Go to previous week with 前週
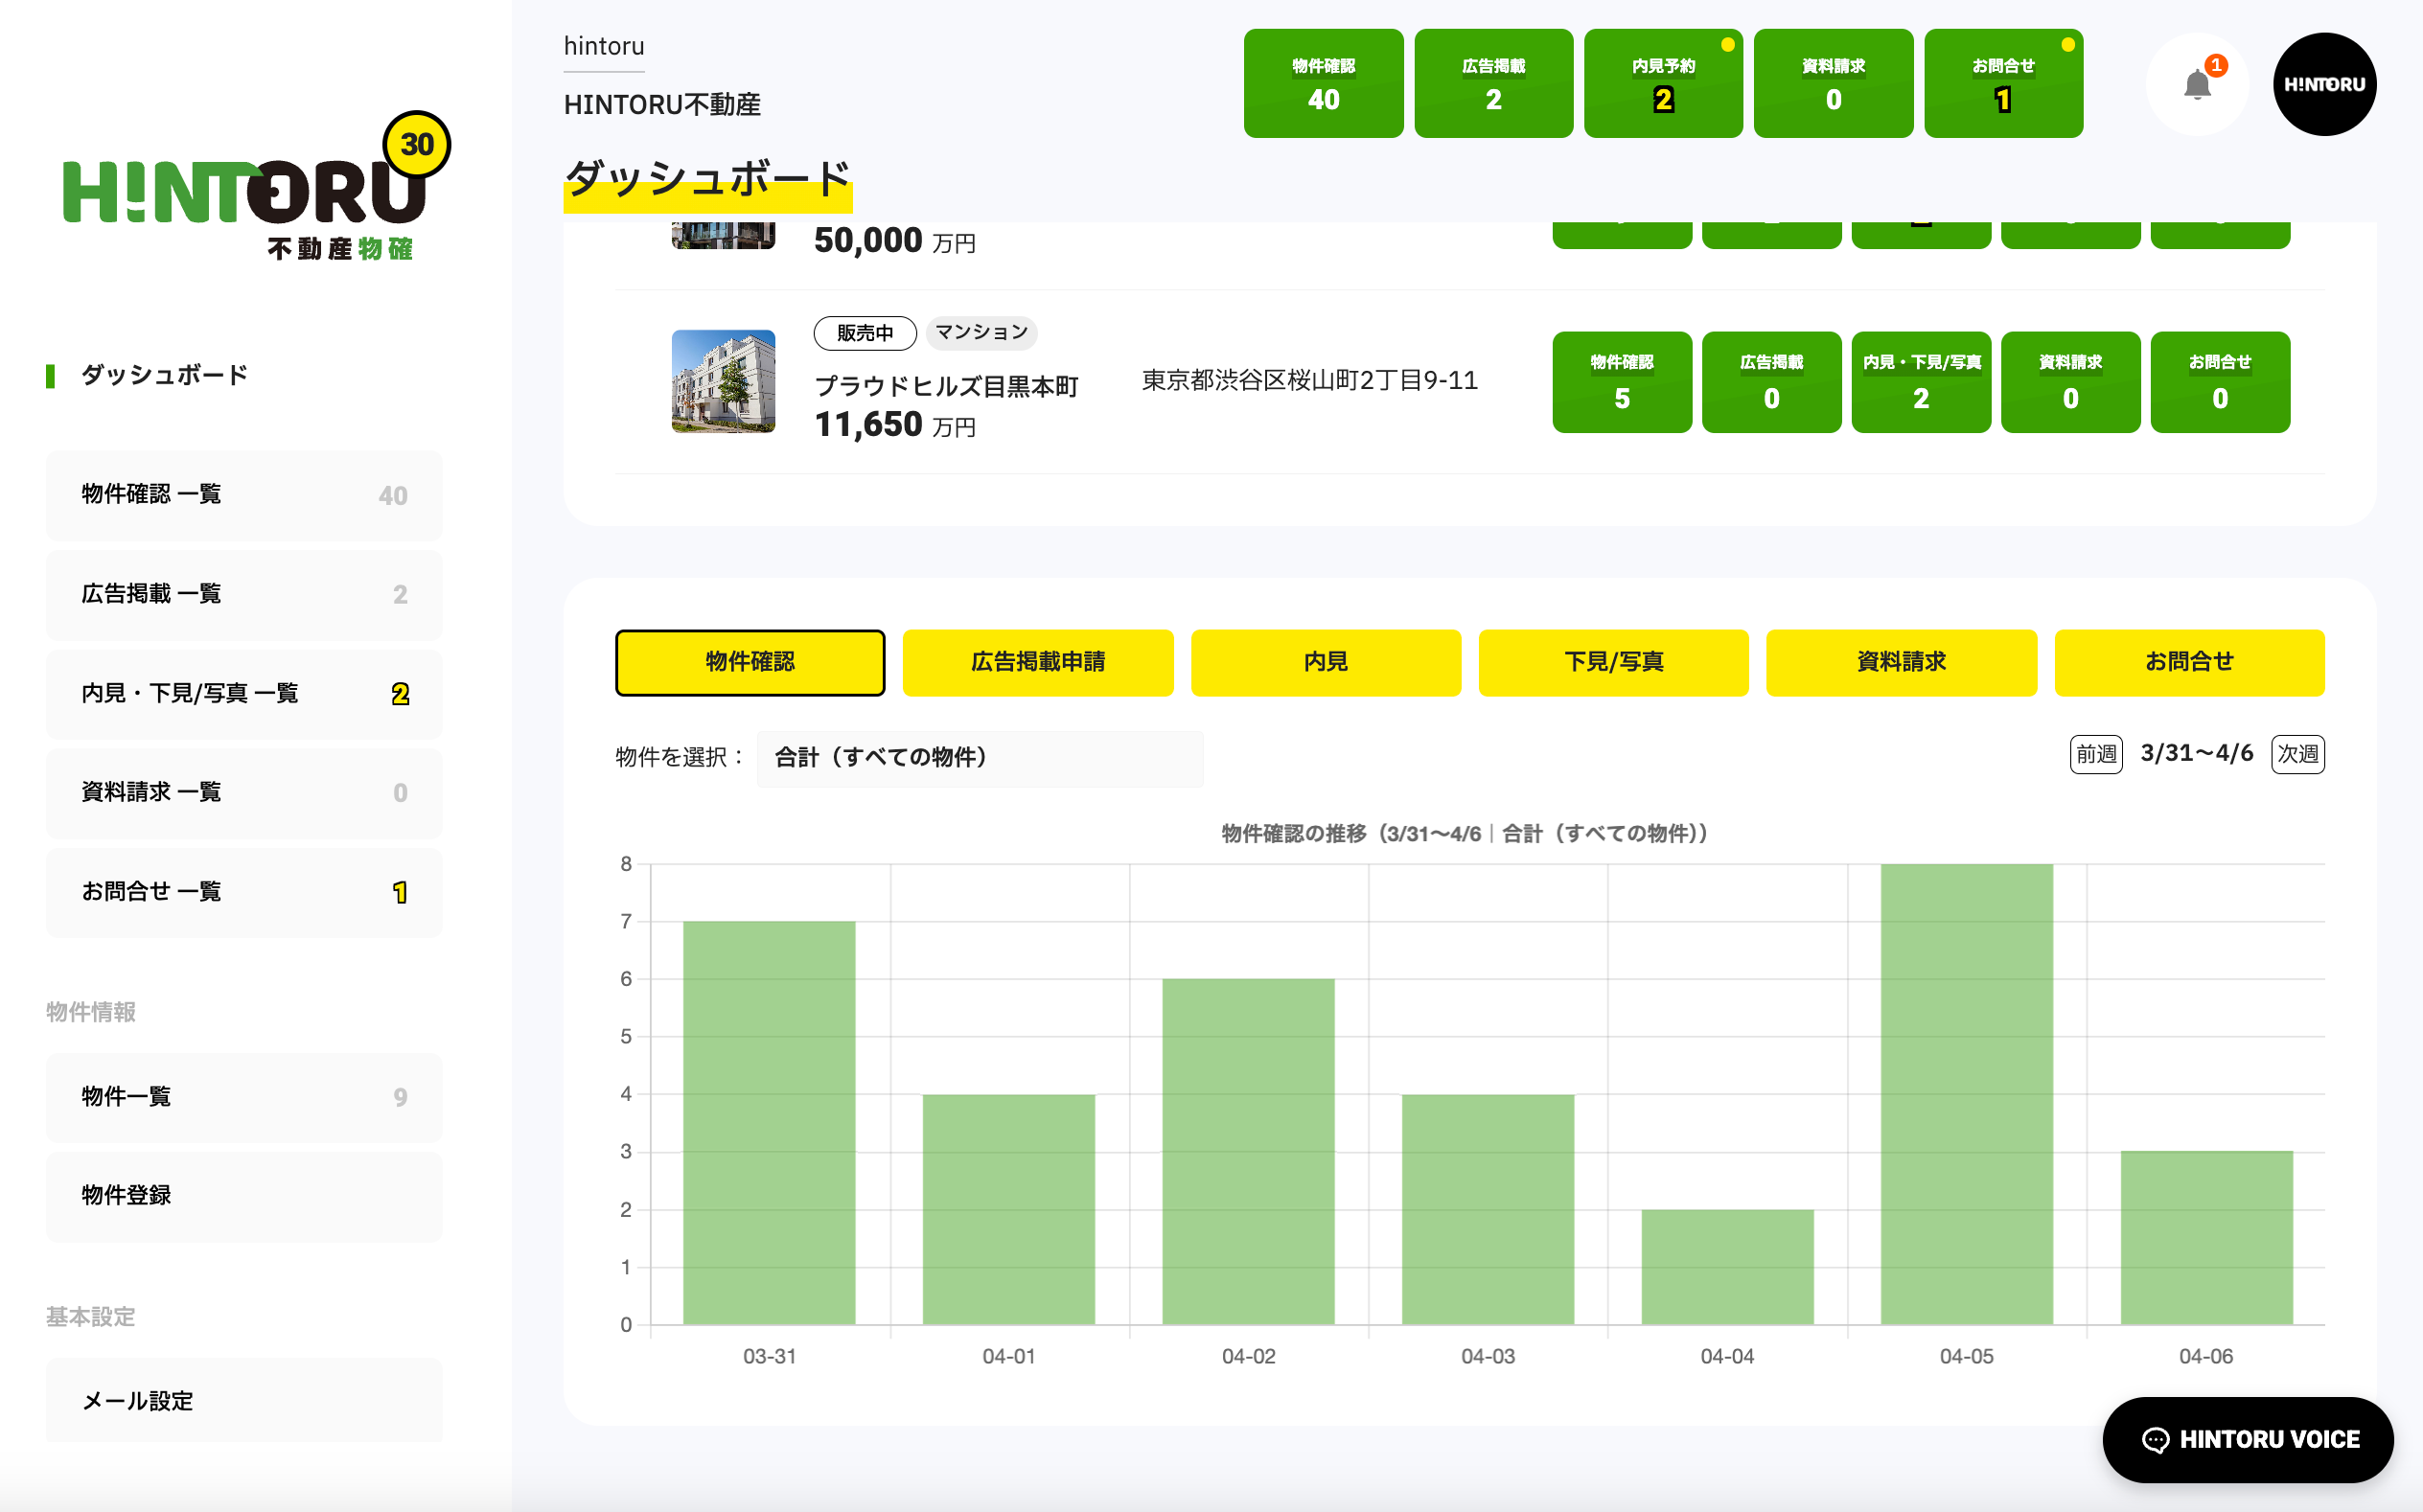The width and height of the screenshot is (2423, 1512). point(2095,754)
